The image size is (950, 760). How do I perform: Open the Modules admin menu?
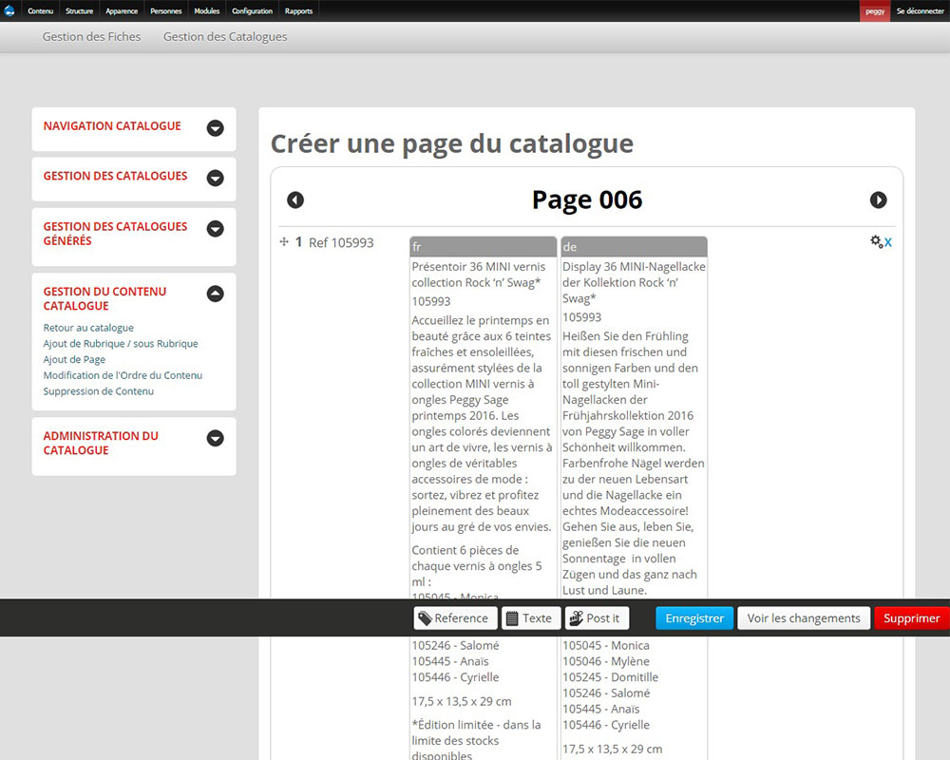pos(206,10)
